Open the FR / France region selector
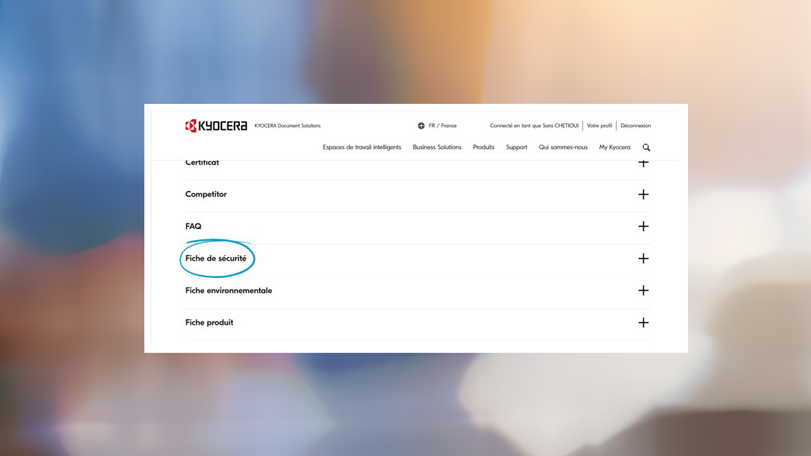The image size is (811, 456). point(443,126)
